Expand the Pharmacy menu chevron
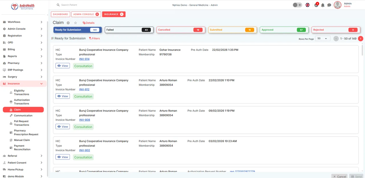Image resolution: width=365 pixels, height=178 pixels. coord(41,63)
